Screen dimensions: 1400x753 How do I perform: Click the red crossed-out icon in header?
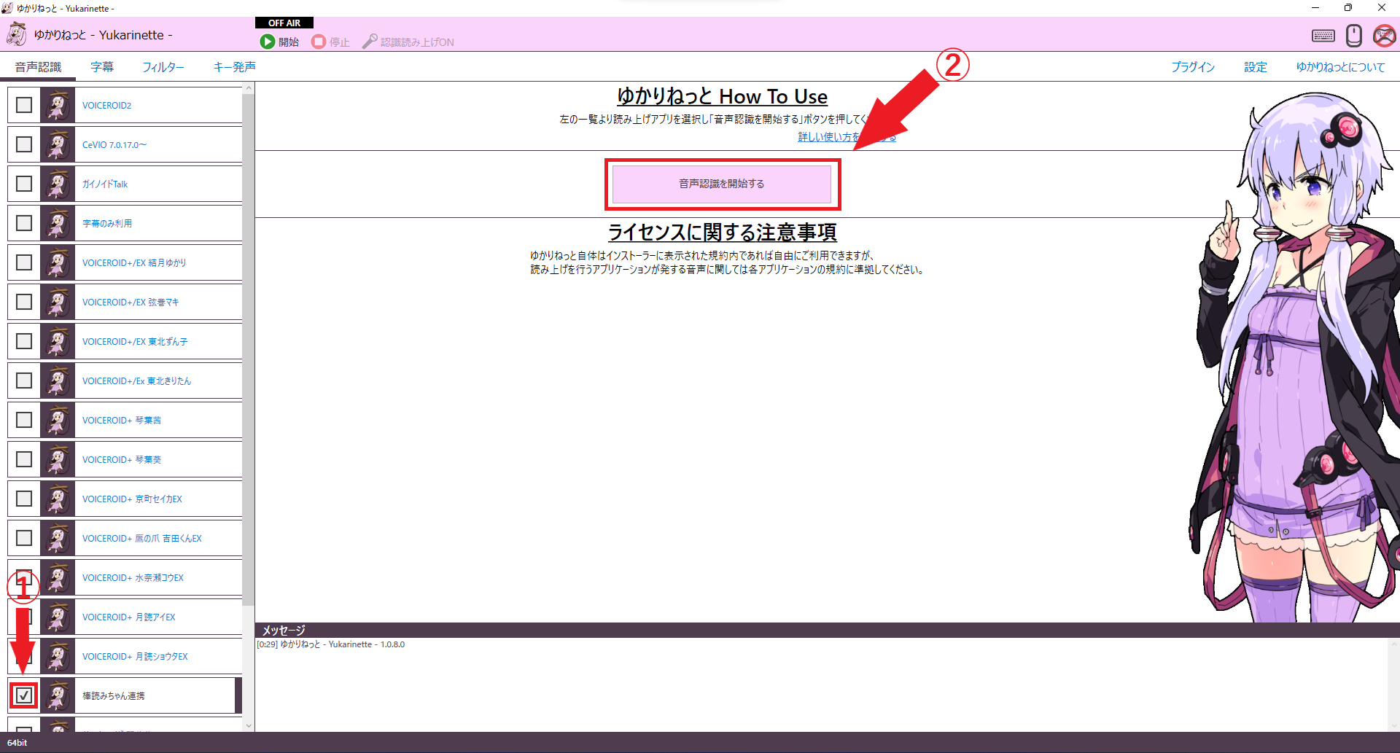tap(1384, 36)
